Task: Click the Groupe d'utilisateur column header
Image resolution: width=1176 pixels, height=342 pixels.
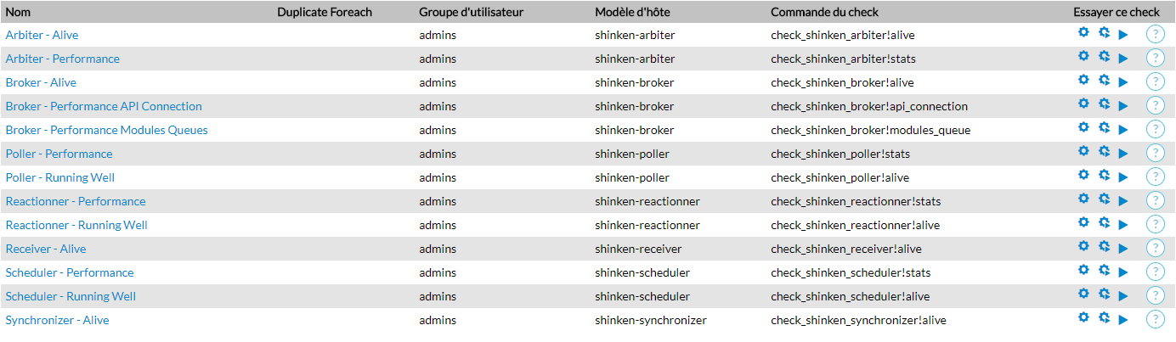Action: 471,12
